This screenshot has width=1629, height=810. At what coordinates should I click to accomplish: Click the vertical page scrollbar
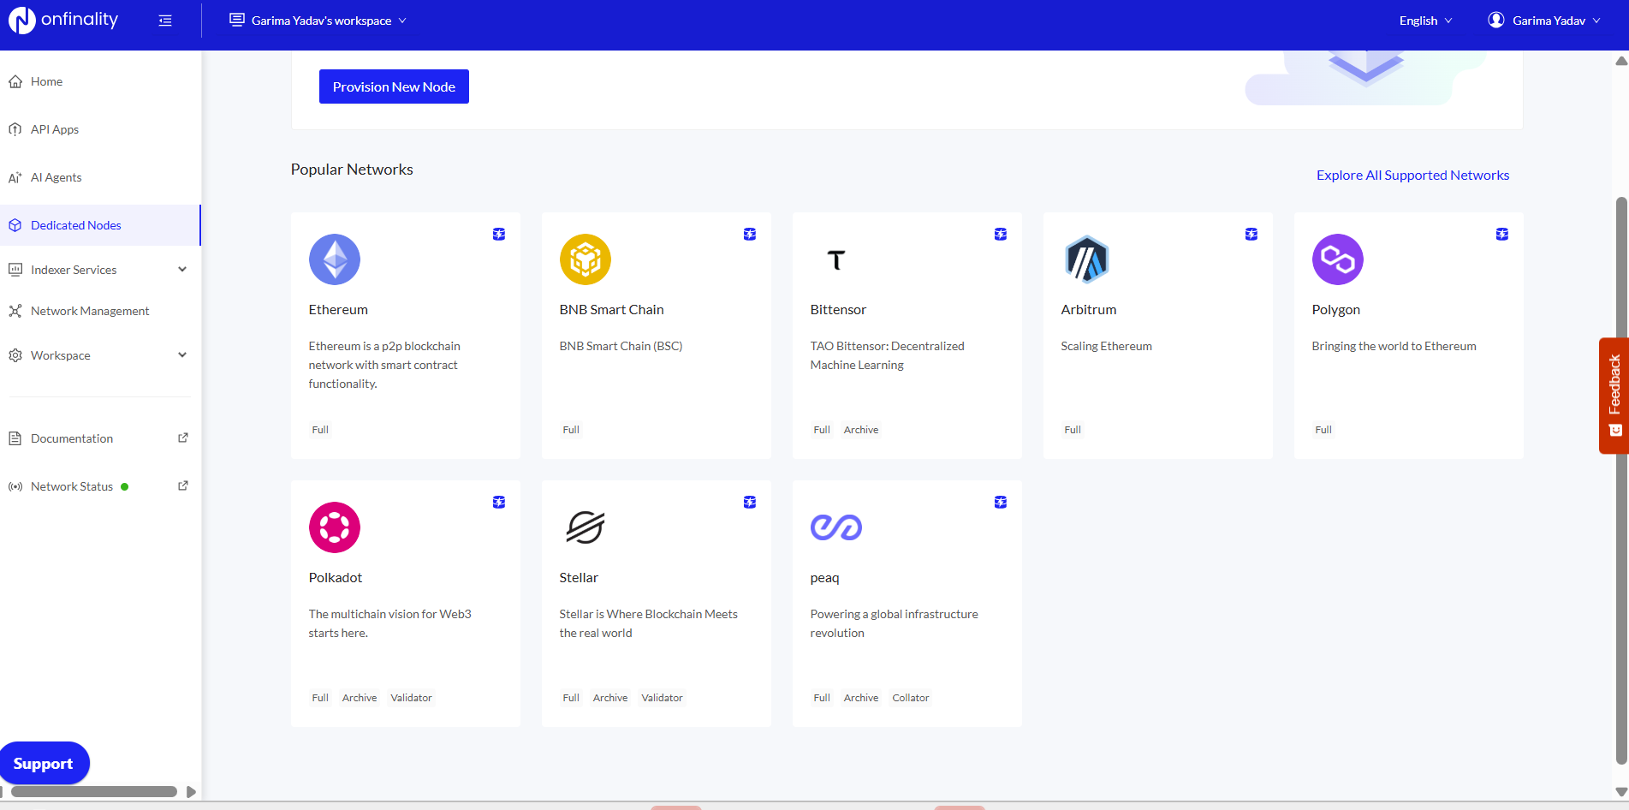click(1621, 479)
